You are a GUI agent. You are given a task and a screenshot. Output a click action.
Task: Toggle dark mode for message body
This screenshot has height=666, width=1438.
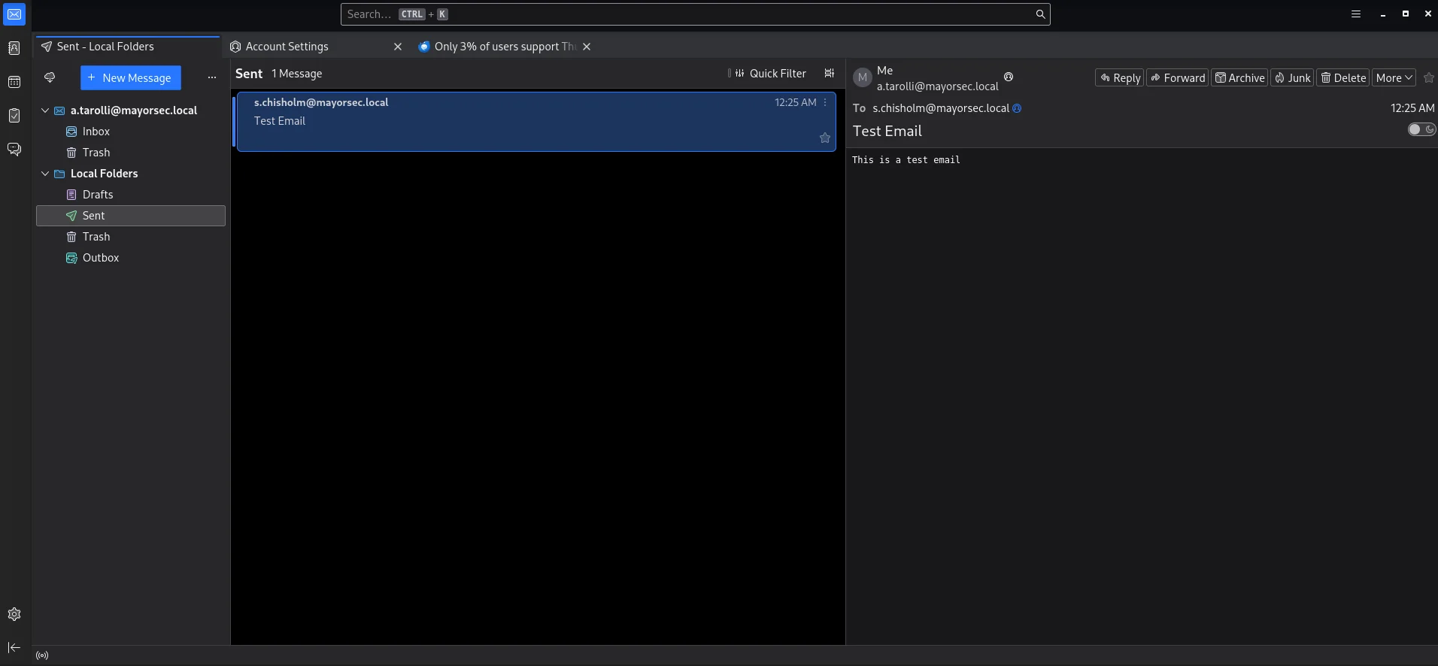pyautogui.click(x=1421, y=129)
